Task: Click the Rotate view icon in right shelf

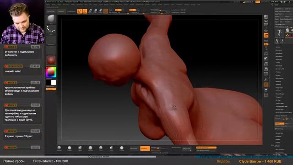Action: (x=266, y=69)
